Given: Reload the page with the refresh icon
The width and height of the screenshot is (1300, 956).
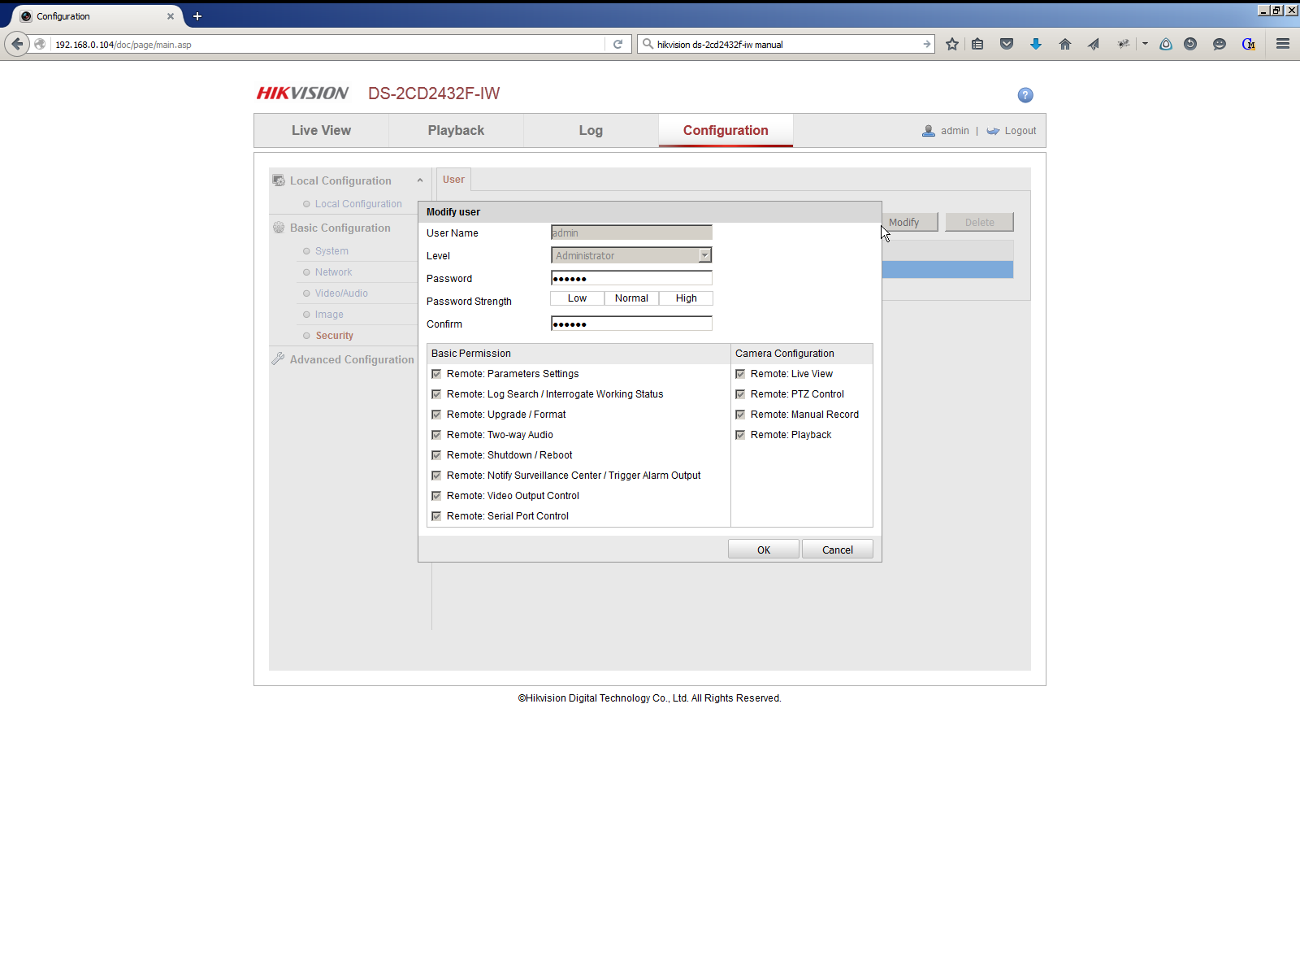Looking at the screenshot, I should (x=617, y=44).
